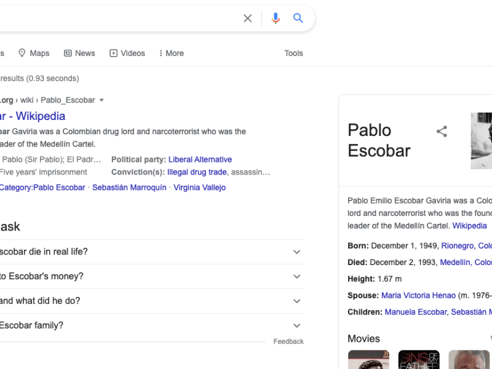Viewport: 492px width, 369px height.
Task: Open the dropdown arrow next to the Wikipedia URL
Action: coord(101,100)
